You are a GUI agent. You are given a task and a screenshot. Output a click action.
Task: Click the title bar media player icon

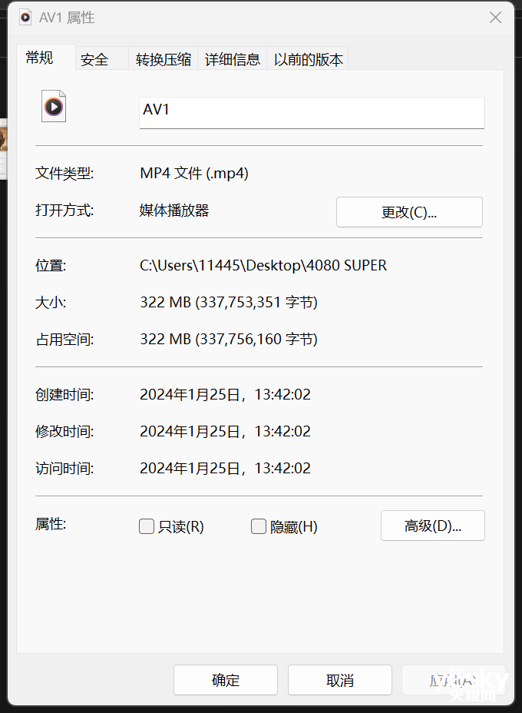coord(25,17)
